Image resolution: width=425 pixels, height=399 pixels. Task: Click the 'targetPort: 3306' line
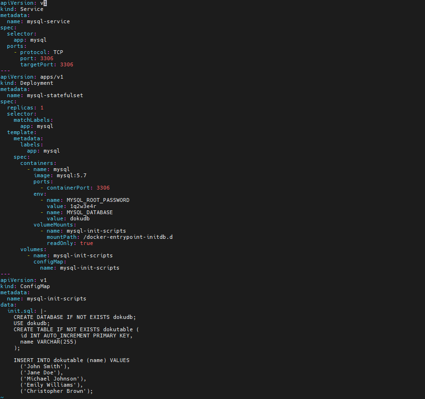pos(47,64)
